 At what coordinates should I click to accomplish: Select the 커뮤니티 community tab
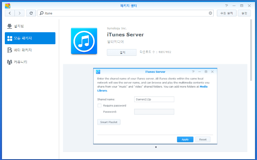pos(30,62)
